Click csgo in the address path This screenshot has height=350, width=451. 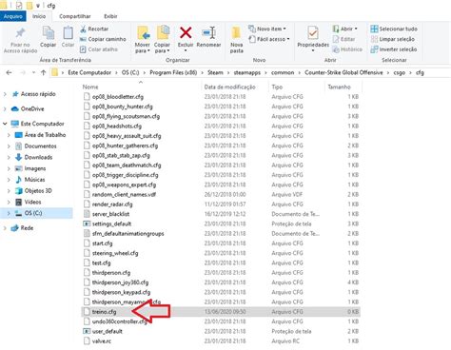pyautogui.click(x=400, y=72)
